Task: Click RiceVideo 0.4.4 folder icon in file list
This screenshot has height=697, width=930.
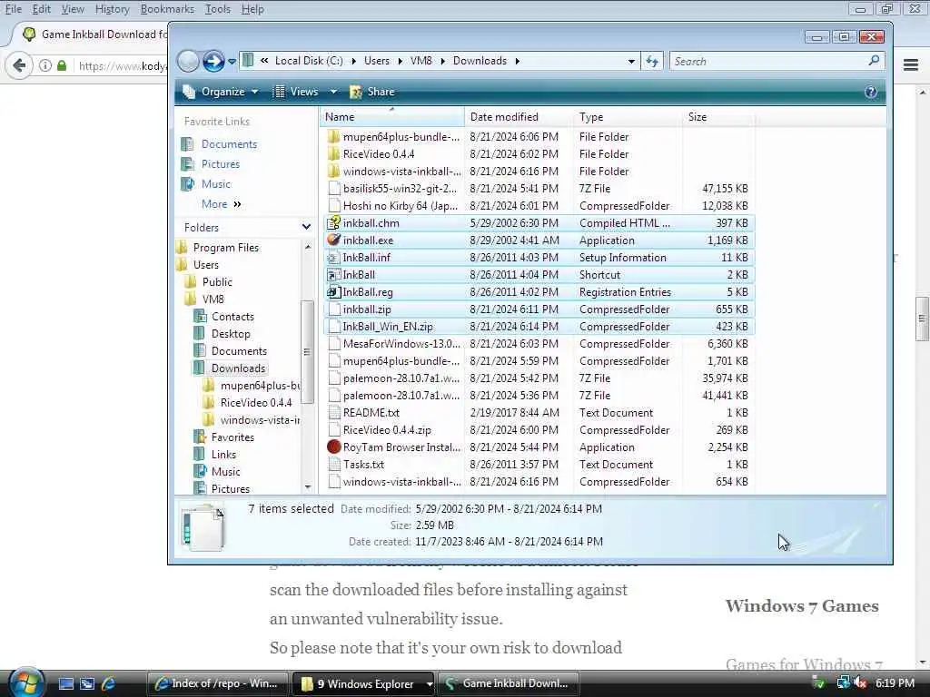Action: pyautogui.click(x=334, y=153)
